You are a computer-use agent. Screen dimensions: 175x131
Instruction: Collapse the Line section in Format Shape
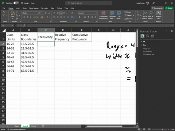point(142,45)
